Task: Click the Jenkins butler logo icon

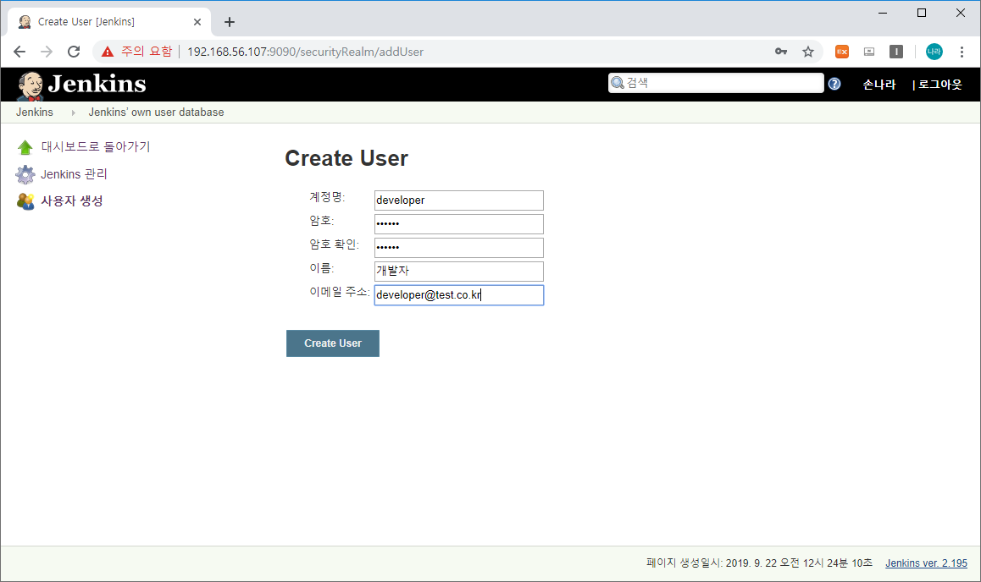Action: click(x=30, y=85)
